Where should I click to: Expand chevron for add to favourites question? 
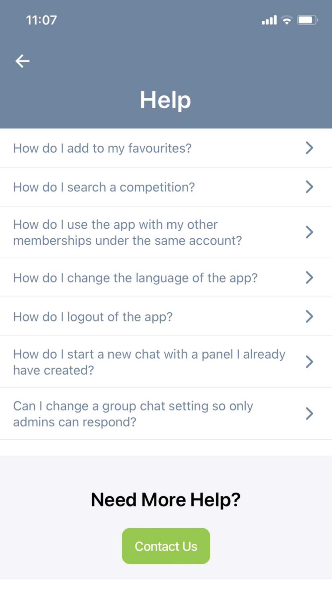click(309, 148)
